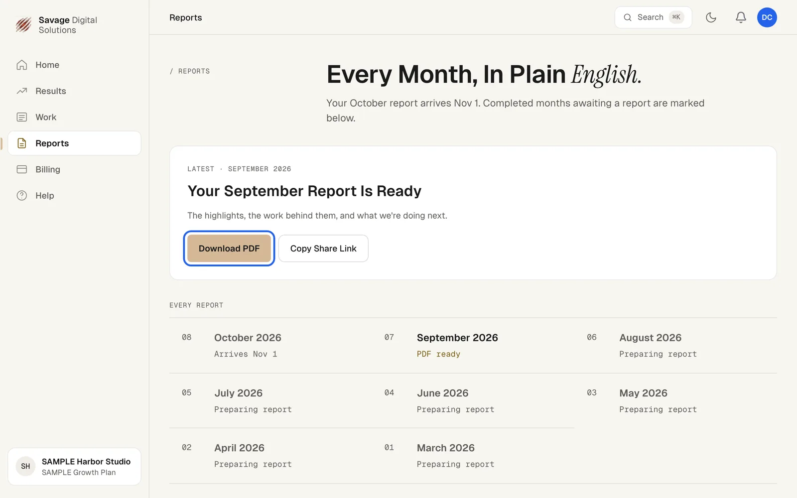
Task: Download the September report PDF
Action: tap(229, 249)
